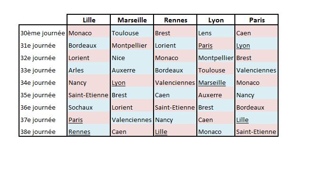
Task: Open underlined Lyon link in Paris column
Action: [x=243, y=45]
